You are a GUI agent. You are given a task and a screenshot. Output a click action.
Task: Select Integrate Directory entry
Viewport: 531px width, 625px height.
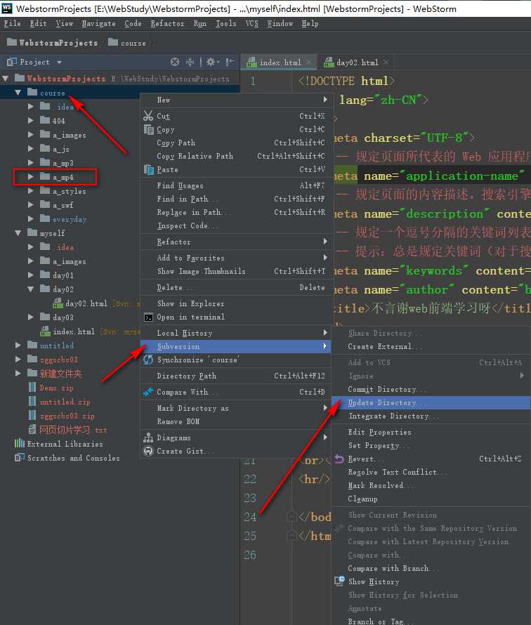[x=431, y=416]
